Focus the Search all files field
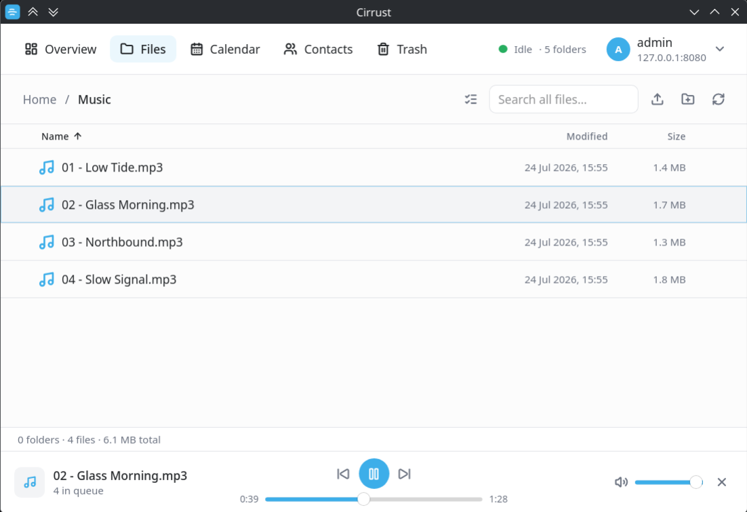 [563, 99]
